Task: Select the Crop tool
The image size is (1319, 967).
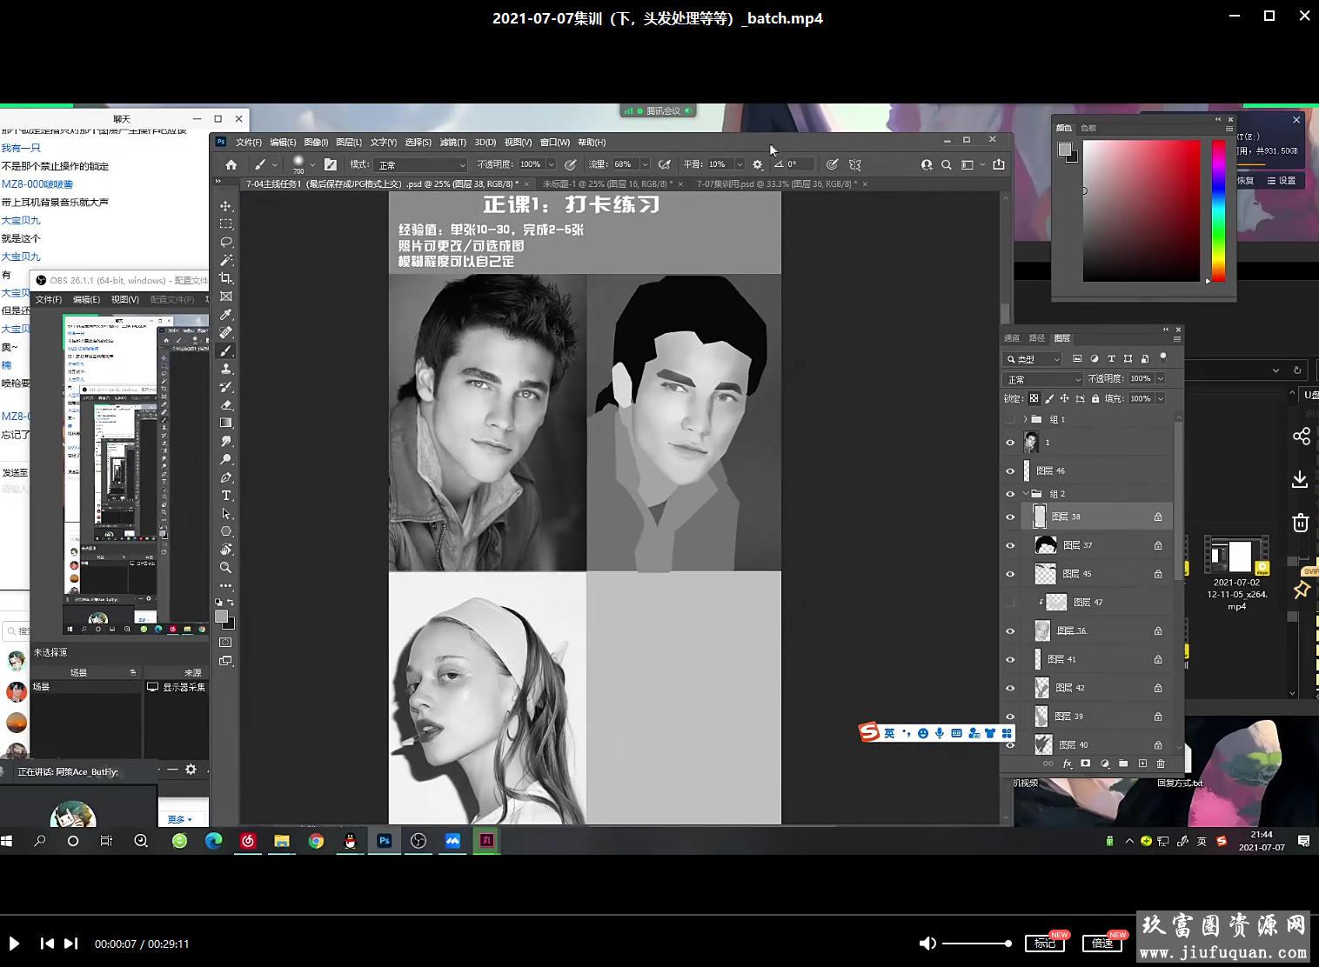Action: pos(226,278)
